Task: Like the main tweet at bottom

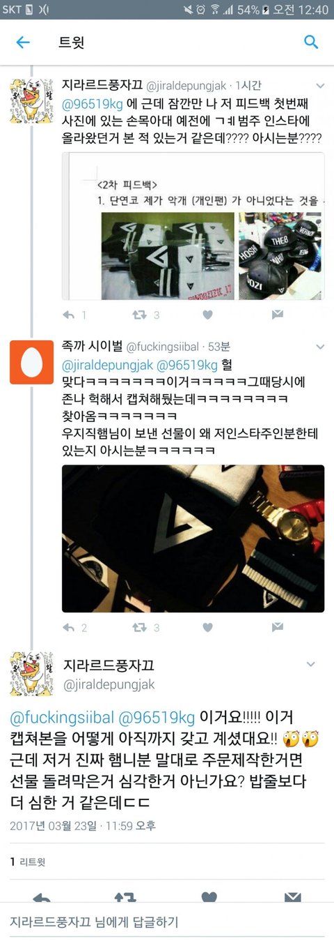Action: point(209,897)
